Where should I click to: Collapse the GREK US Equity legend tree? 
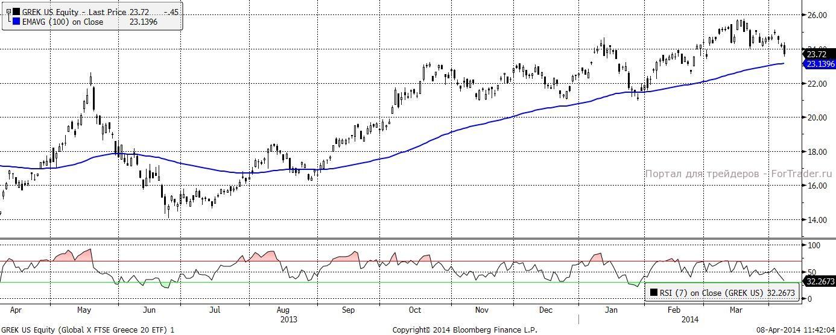(7, 12)
